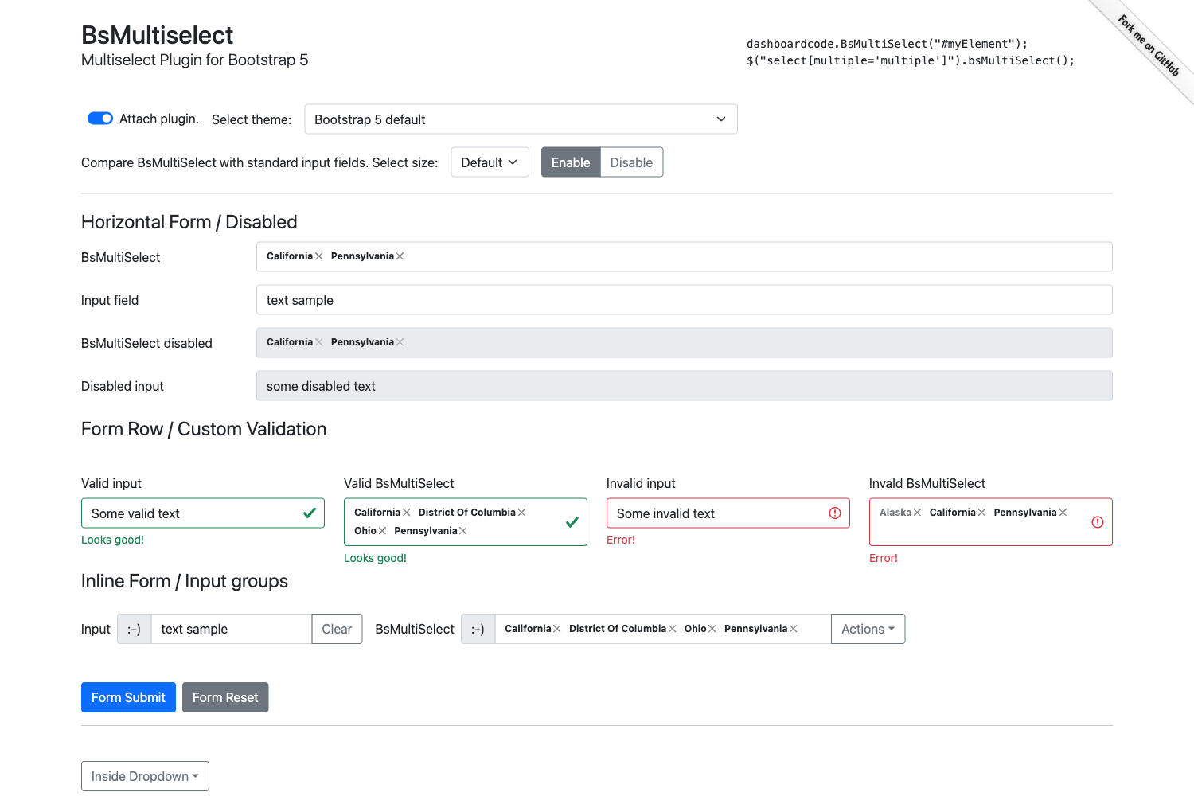Click the exclamation icon in Invalid BsMultiSelect
1194x796 pixels.
click(1097, 522)
